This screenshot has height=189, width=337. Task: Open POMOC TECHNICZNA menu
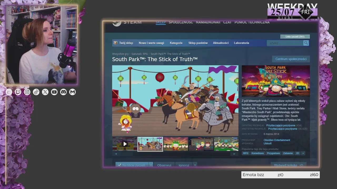pyautogui.click(x=252, y=22)
